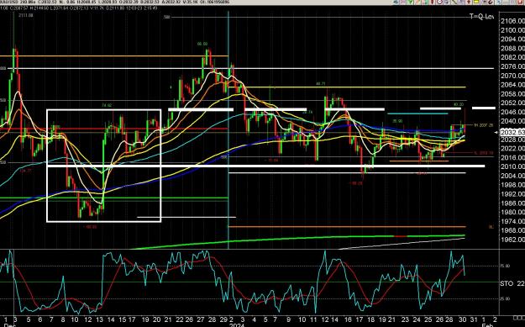Click the 1968.00 price axis label
The height and width of the screenshot is (327, 525).
(x=512, y=230)
